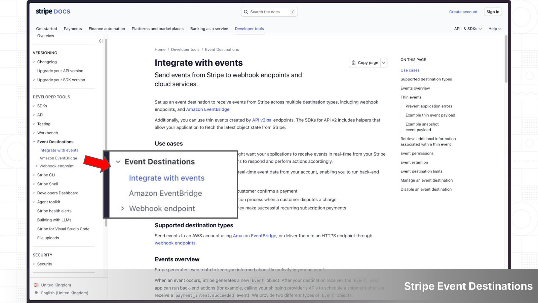The image size is (538, 303).
Task: Expand the Webhook endpoint sidebar item
Action: pyautogui.click(x=36, y=166)
